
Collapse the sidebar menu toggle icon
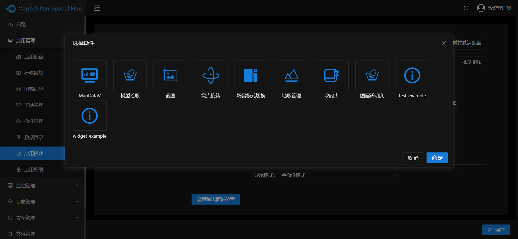click(97, 8)
